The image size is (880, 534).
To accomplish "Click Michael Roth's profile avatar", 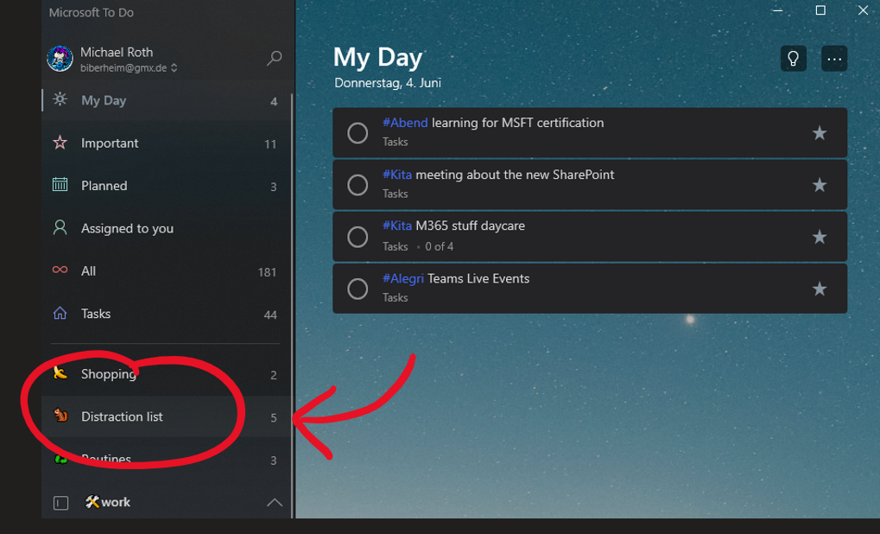I will [60, 59].
